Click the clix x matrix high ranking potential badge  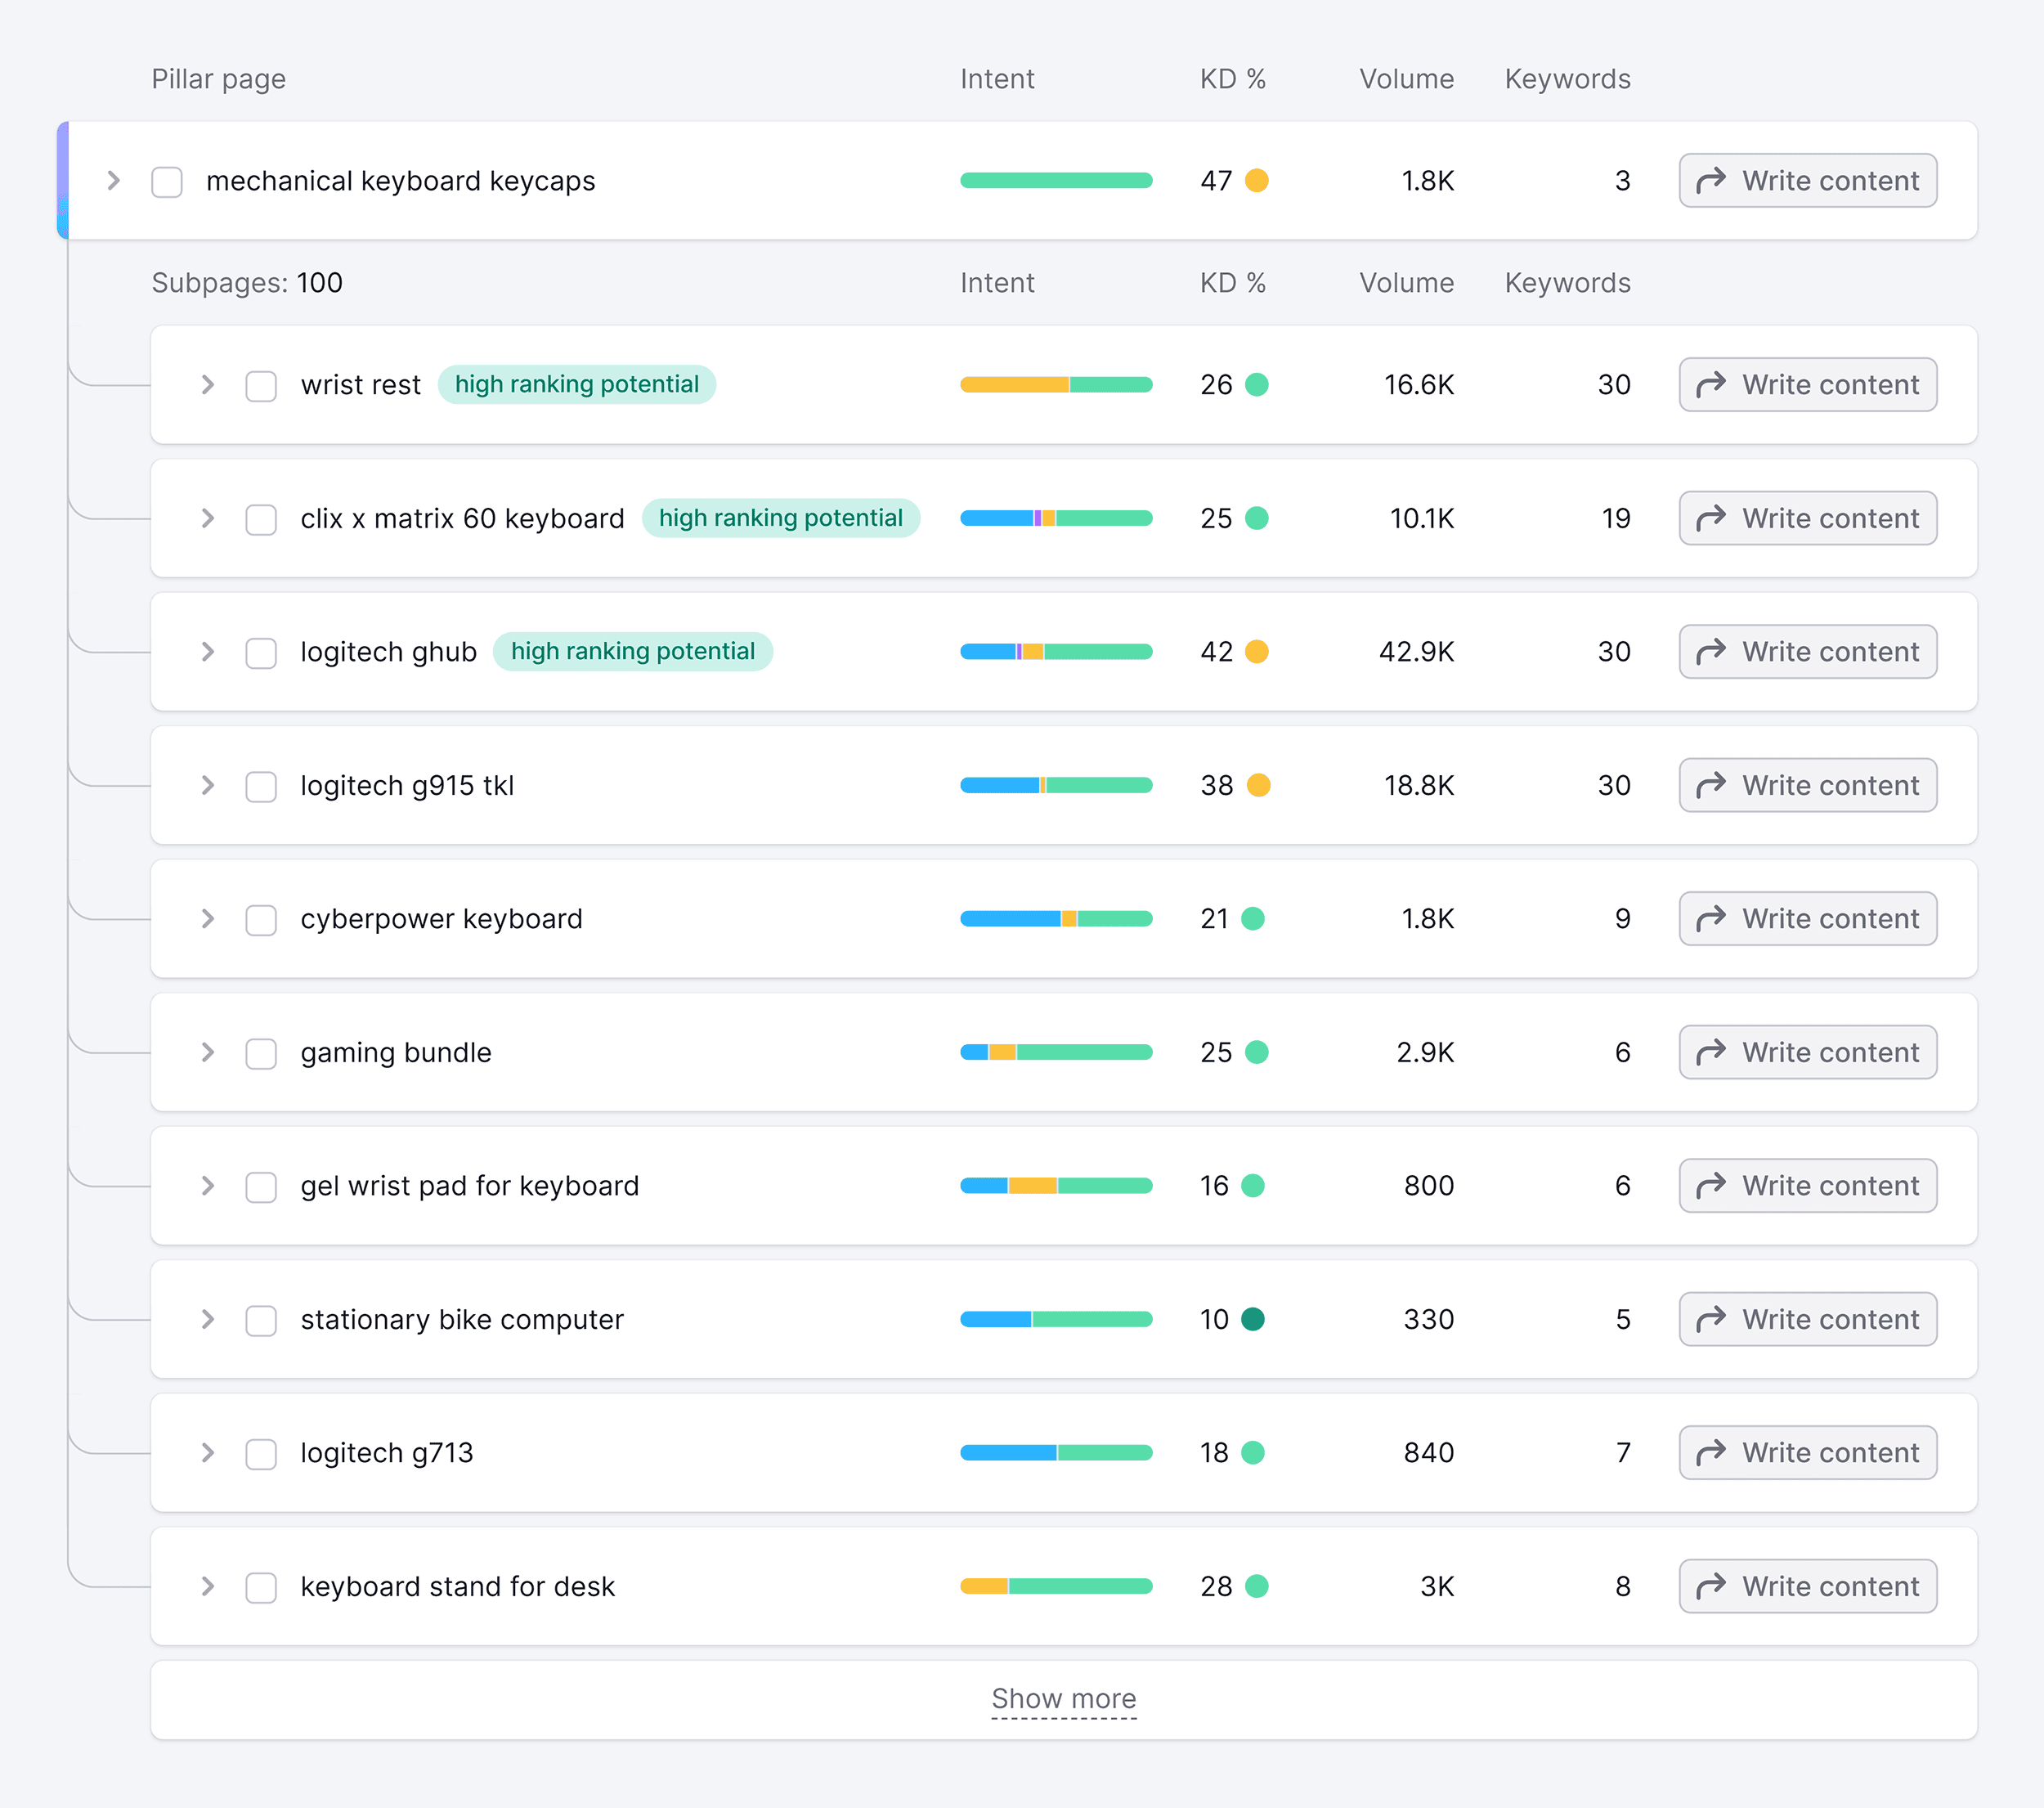781,518
